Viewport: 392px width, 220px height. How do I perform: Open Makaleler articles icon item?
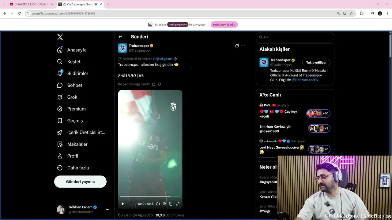tap(73, 144)
